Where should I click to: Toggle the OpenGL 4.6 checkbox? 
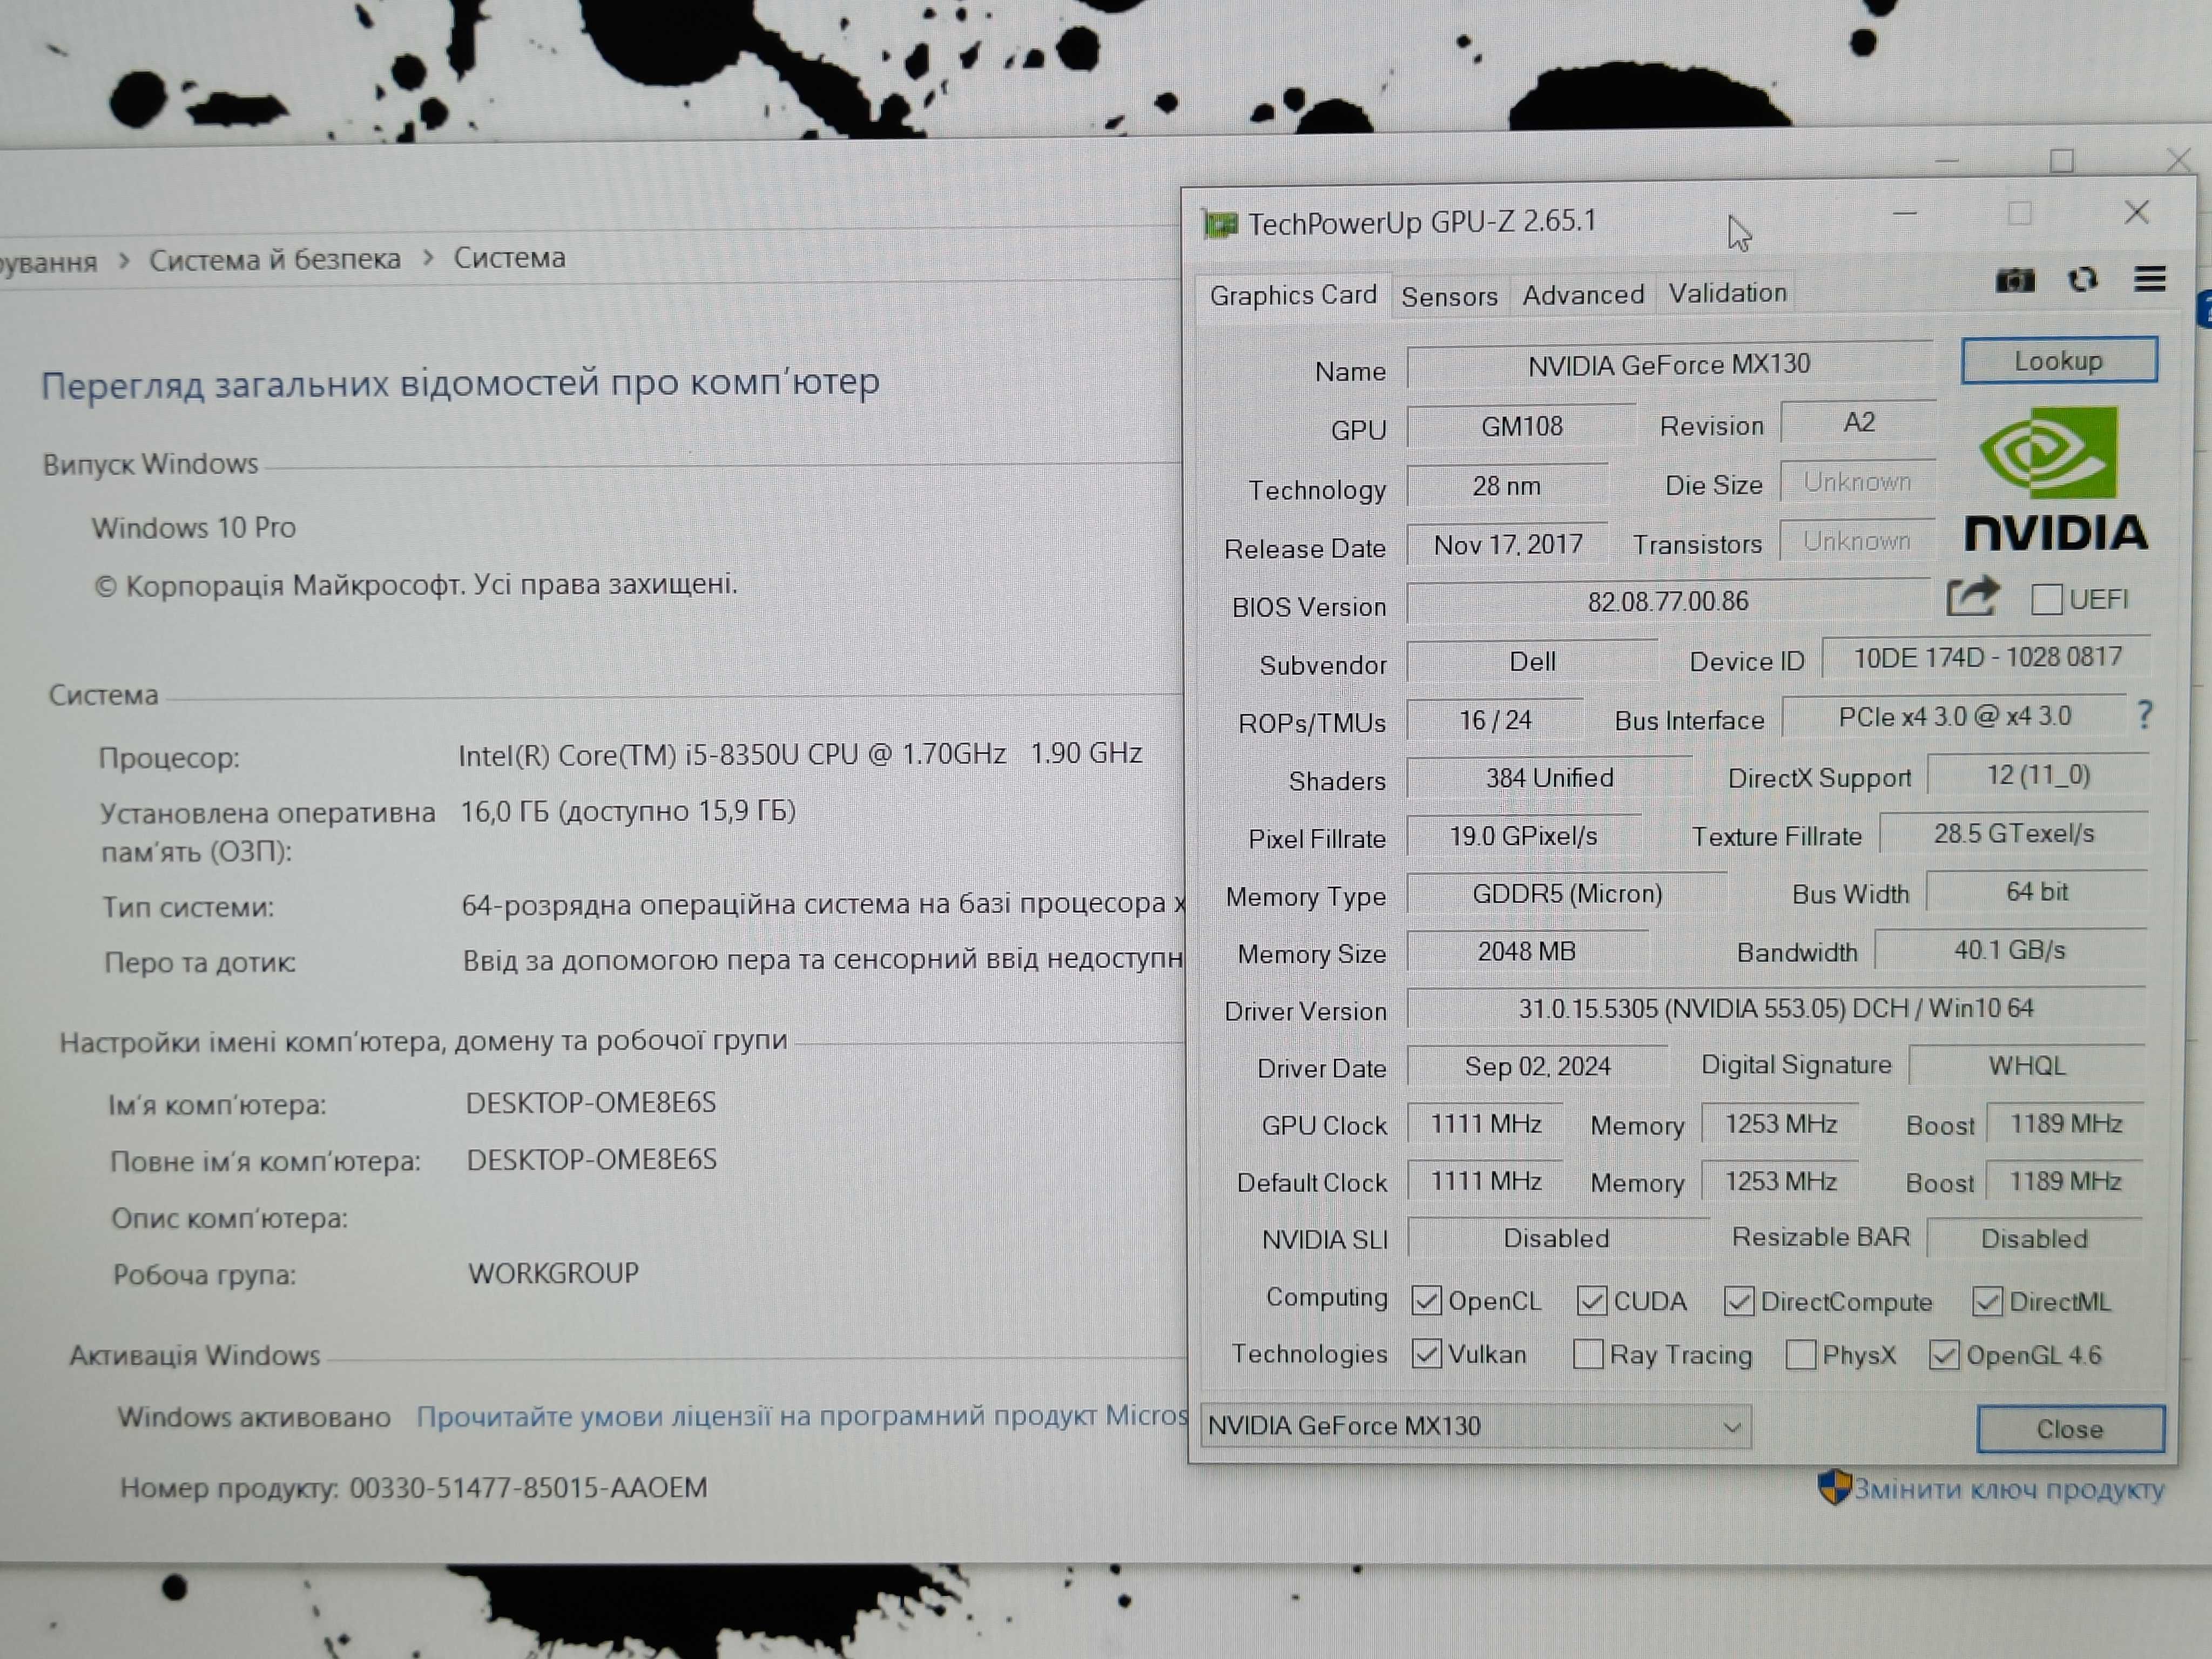point(1943,1355)
